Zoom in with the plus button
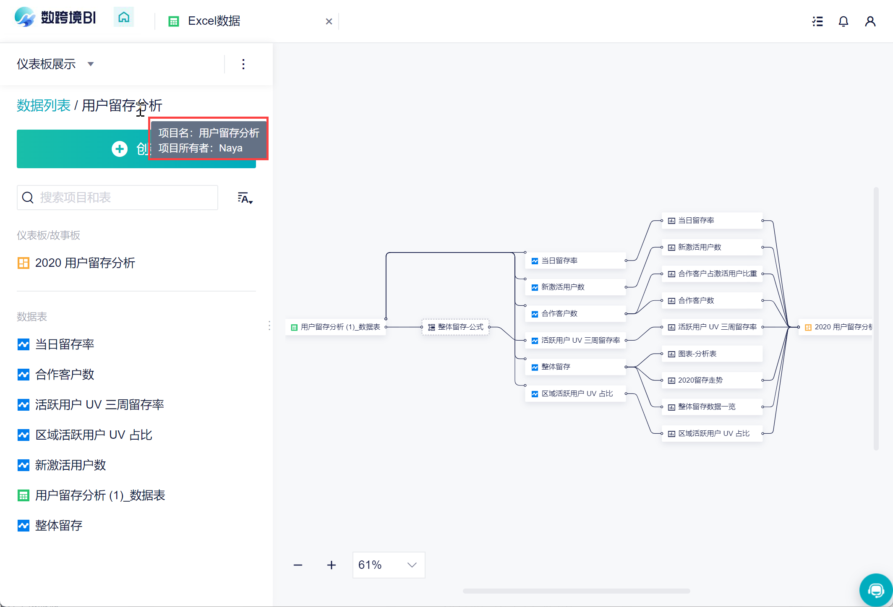This screenshot has width=893, height=607. pyautogui.click(x=332, y=565)
